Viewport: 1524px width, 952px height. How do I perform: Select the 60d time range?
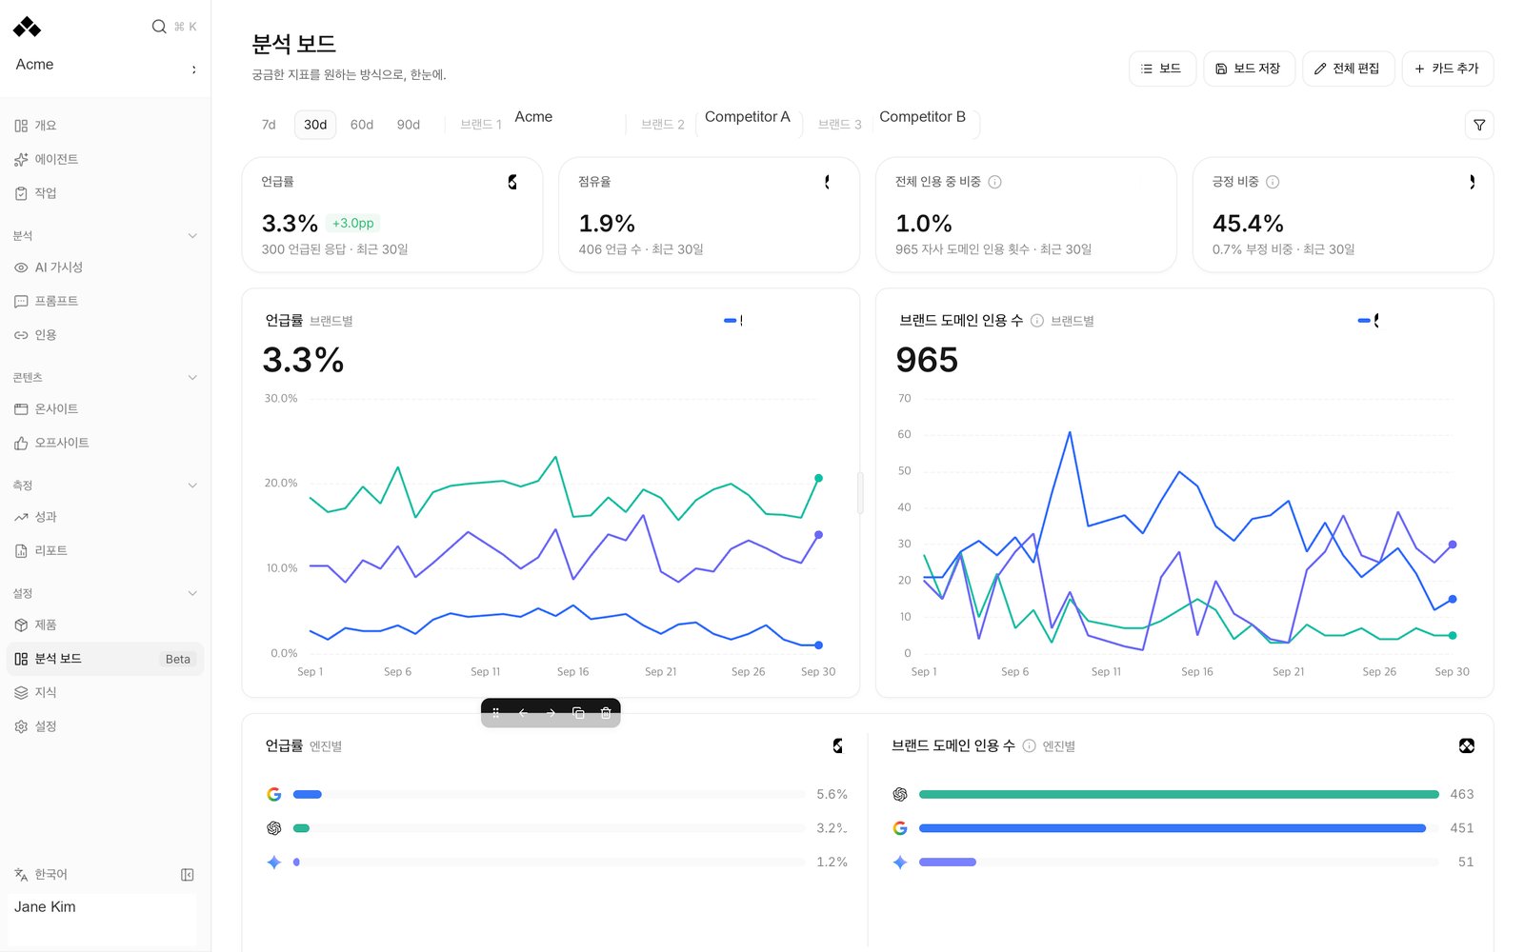point(362,125)
